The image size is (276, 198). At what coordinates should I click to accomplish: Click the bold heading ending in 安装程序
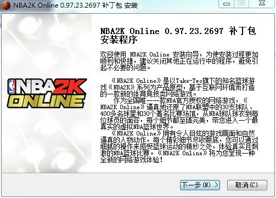tap(178, 35)
